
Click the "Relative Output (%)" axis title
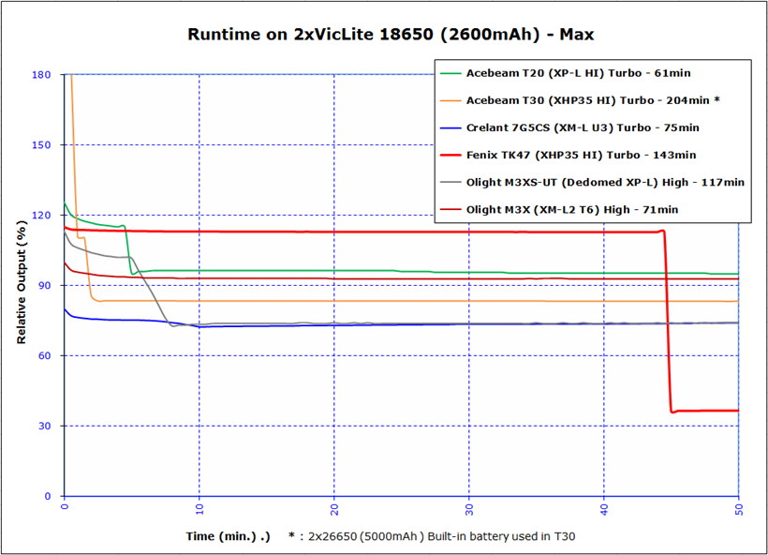[21, 282]
